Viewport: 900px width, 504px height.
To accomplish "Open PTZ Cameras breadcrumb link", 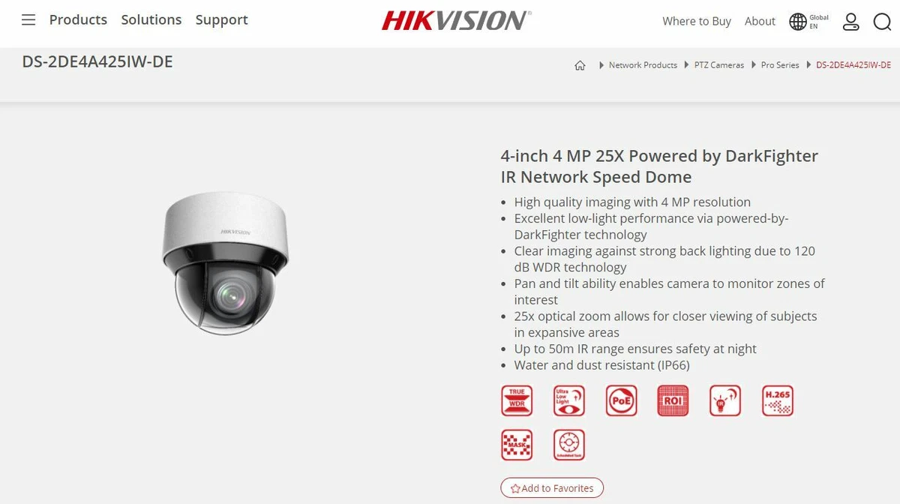I will [x=719, y=65].
